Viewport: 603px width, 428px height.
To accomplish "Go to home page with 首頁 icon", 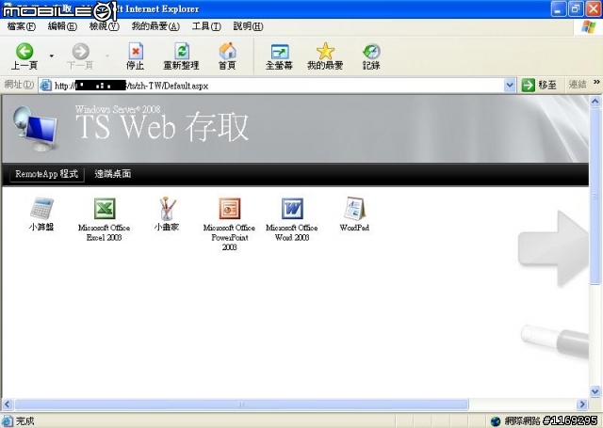I will [x=227, y=56].
